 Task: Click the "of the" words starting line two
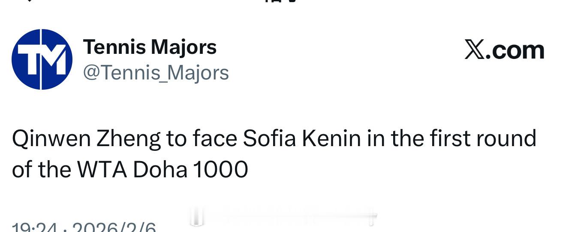[41, 170]
